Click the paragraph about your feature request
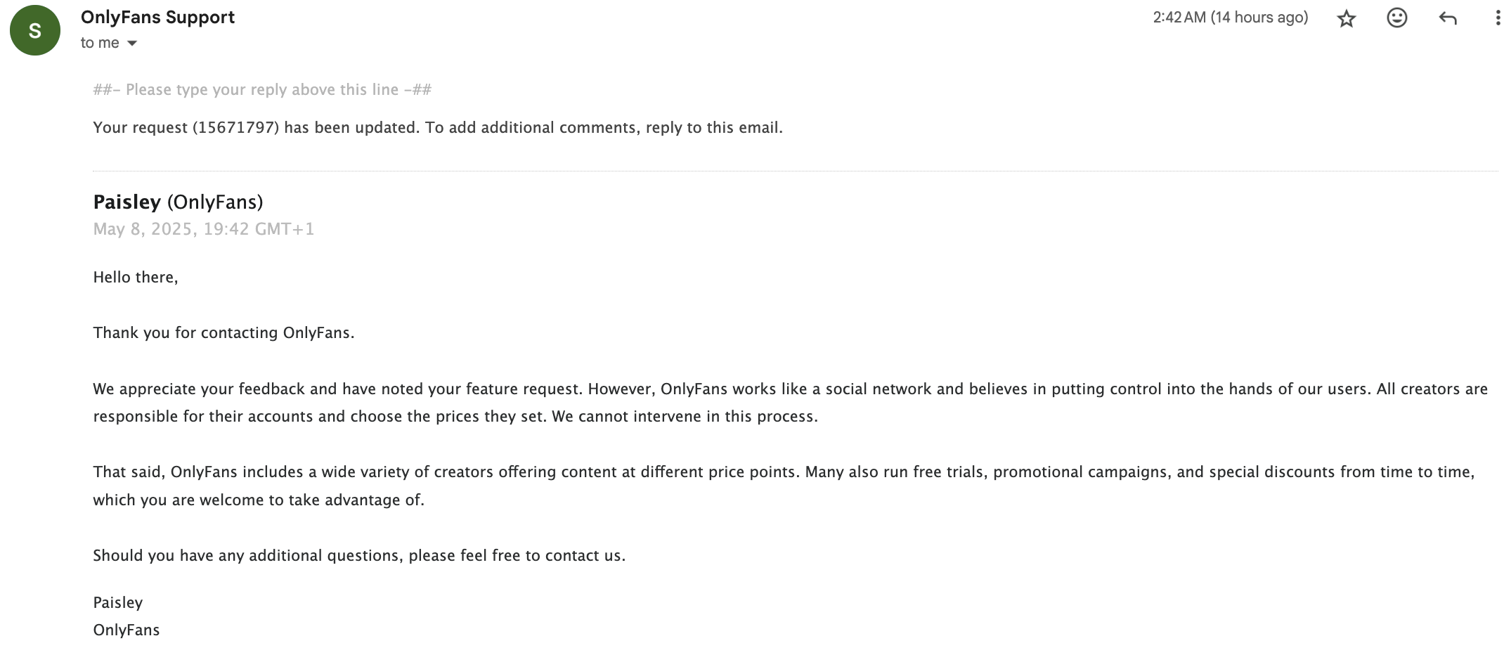1504x662 pixels. (791, 403)
